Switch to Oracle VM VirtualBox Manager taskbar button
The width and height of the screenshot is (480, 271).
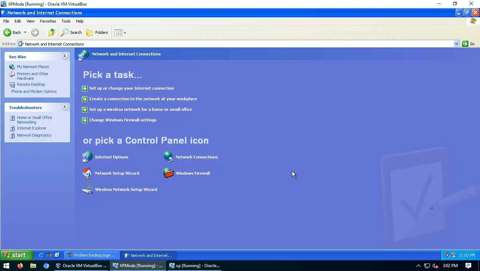[81, 266]
